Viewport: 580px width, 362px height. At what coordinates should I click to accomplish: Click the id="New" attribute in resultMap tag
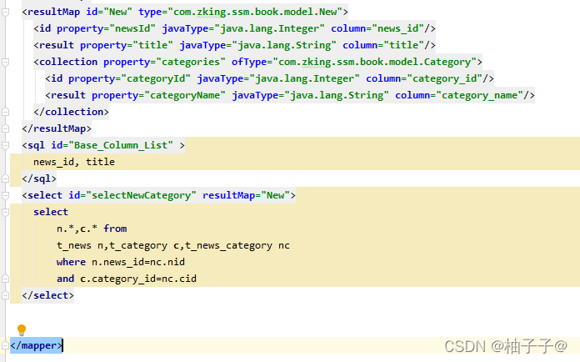(x=109, y=12)
